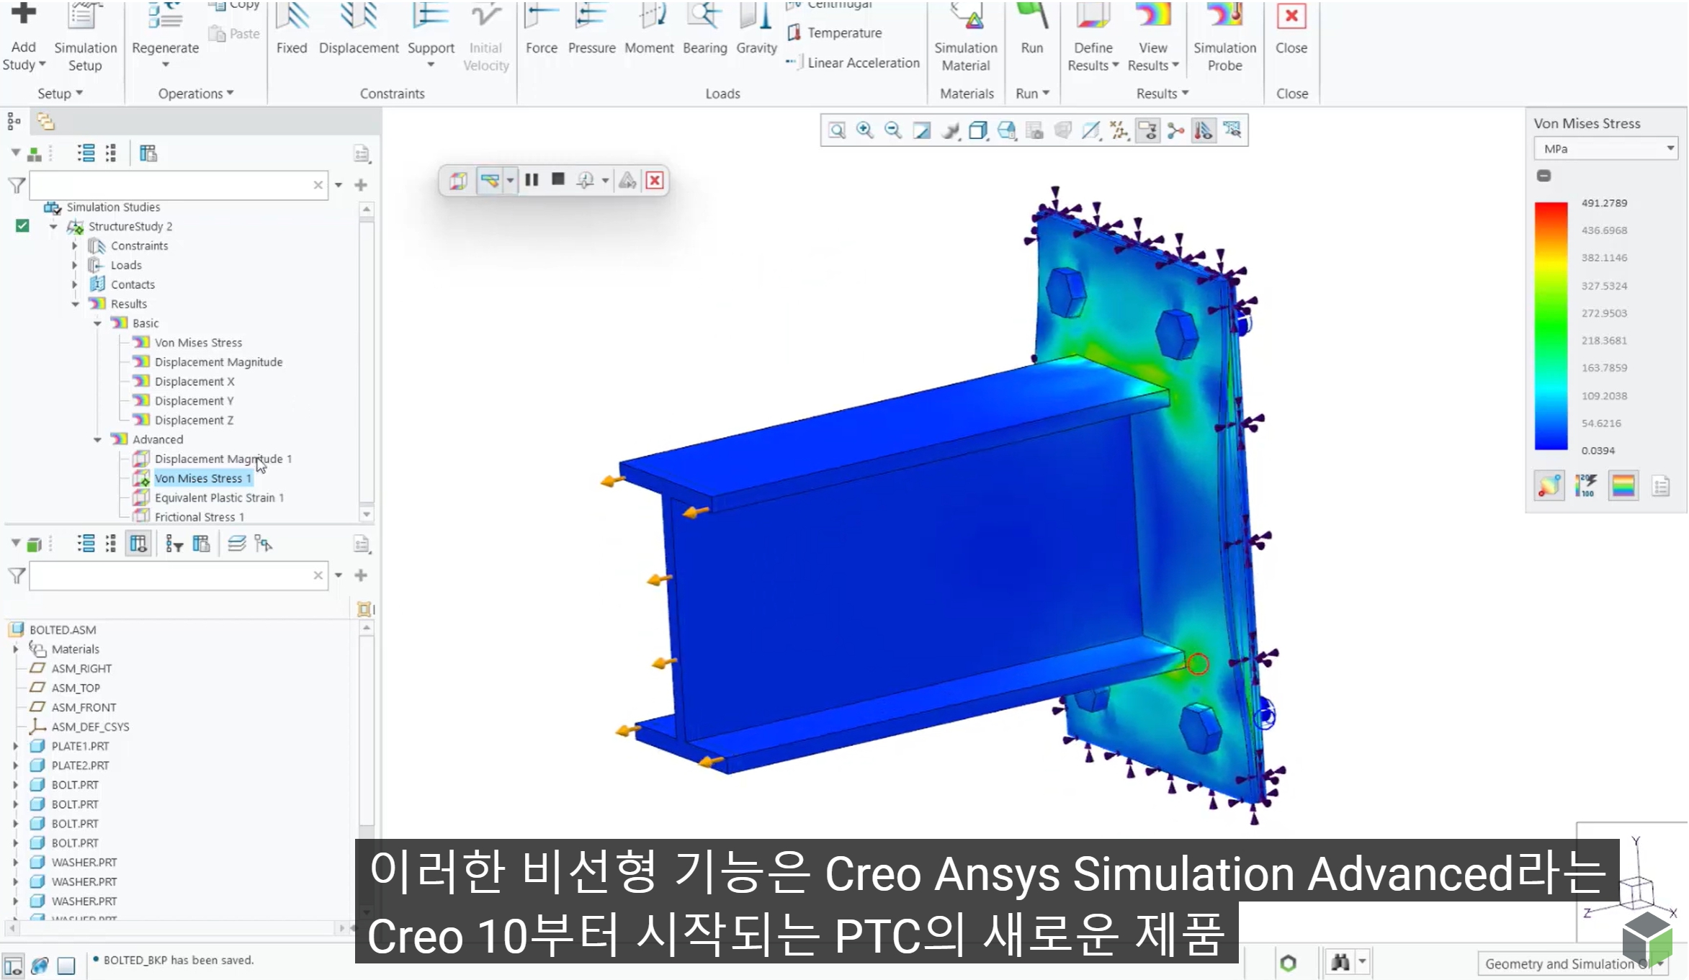Expand the Contacts node
This screenshot has width=1689, height=980.
[74, 284]
